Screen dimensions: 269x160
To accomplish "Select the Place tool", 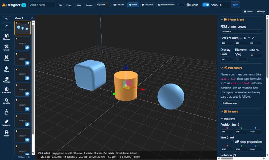I will pos(6,69).
